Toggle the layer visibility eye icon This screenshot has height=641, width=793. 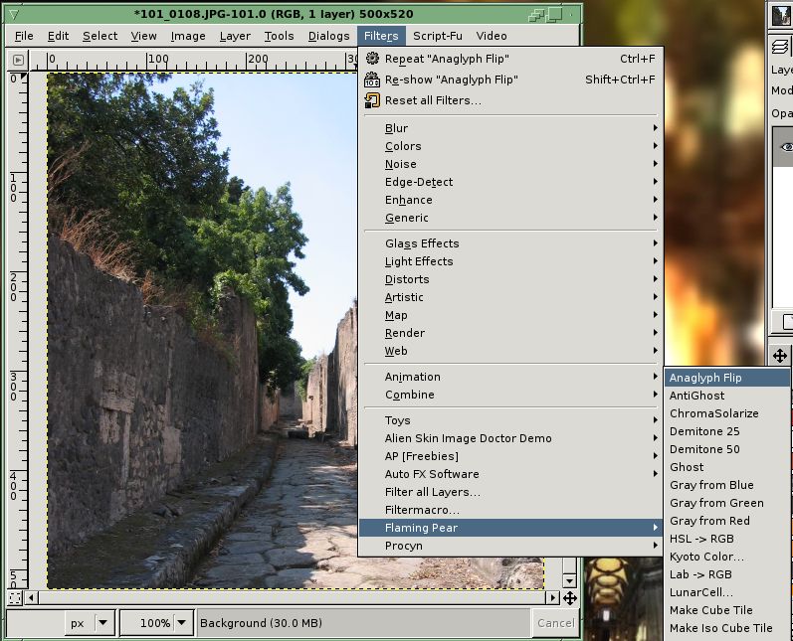coord(786,147)
